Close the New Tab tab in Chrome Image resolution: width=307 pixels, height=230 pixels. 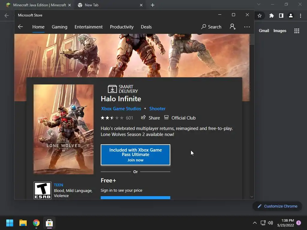(x=141, y=5)
